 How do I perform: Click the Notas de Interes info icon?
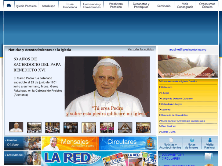click(x=192, y=140)
